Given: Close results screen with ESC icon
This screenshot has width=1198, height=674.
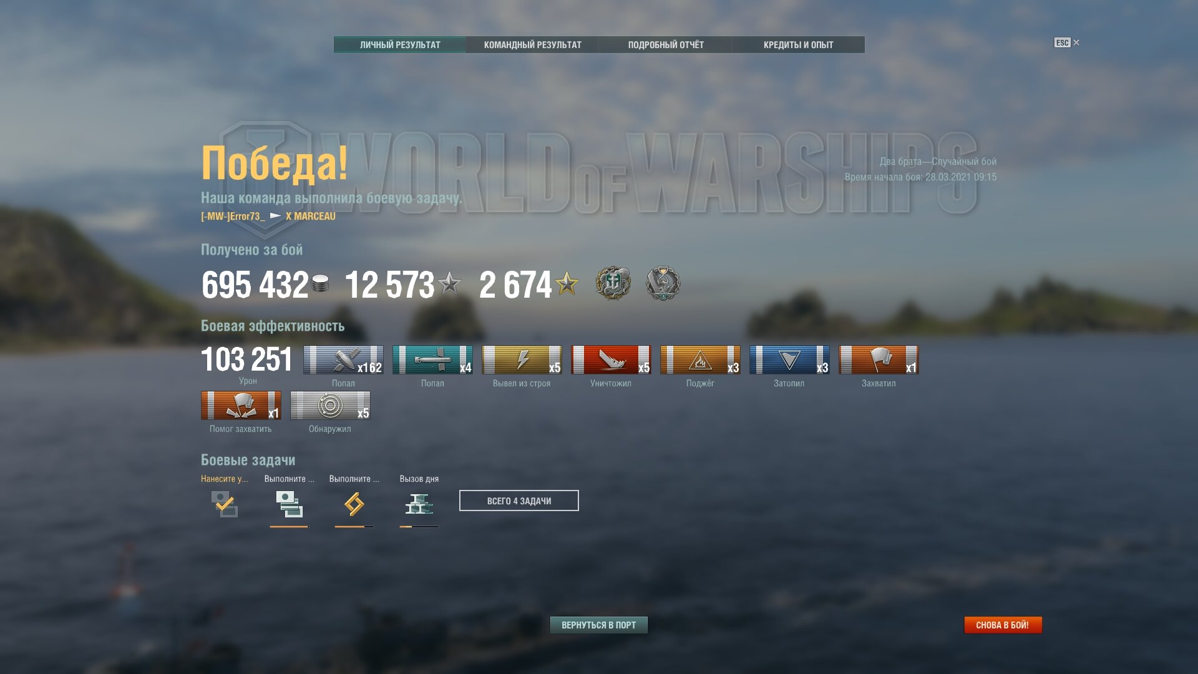Looking at the screenshot, I should coord(1066,42).
